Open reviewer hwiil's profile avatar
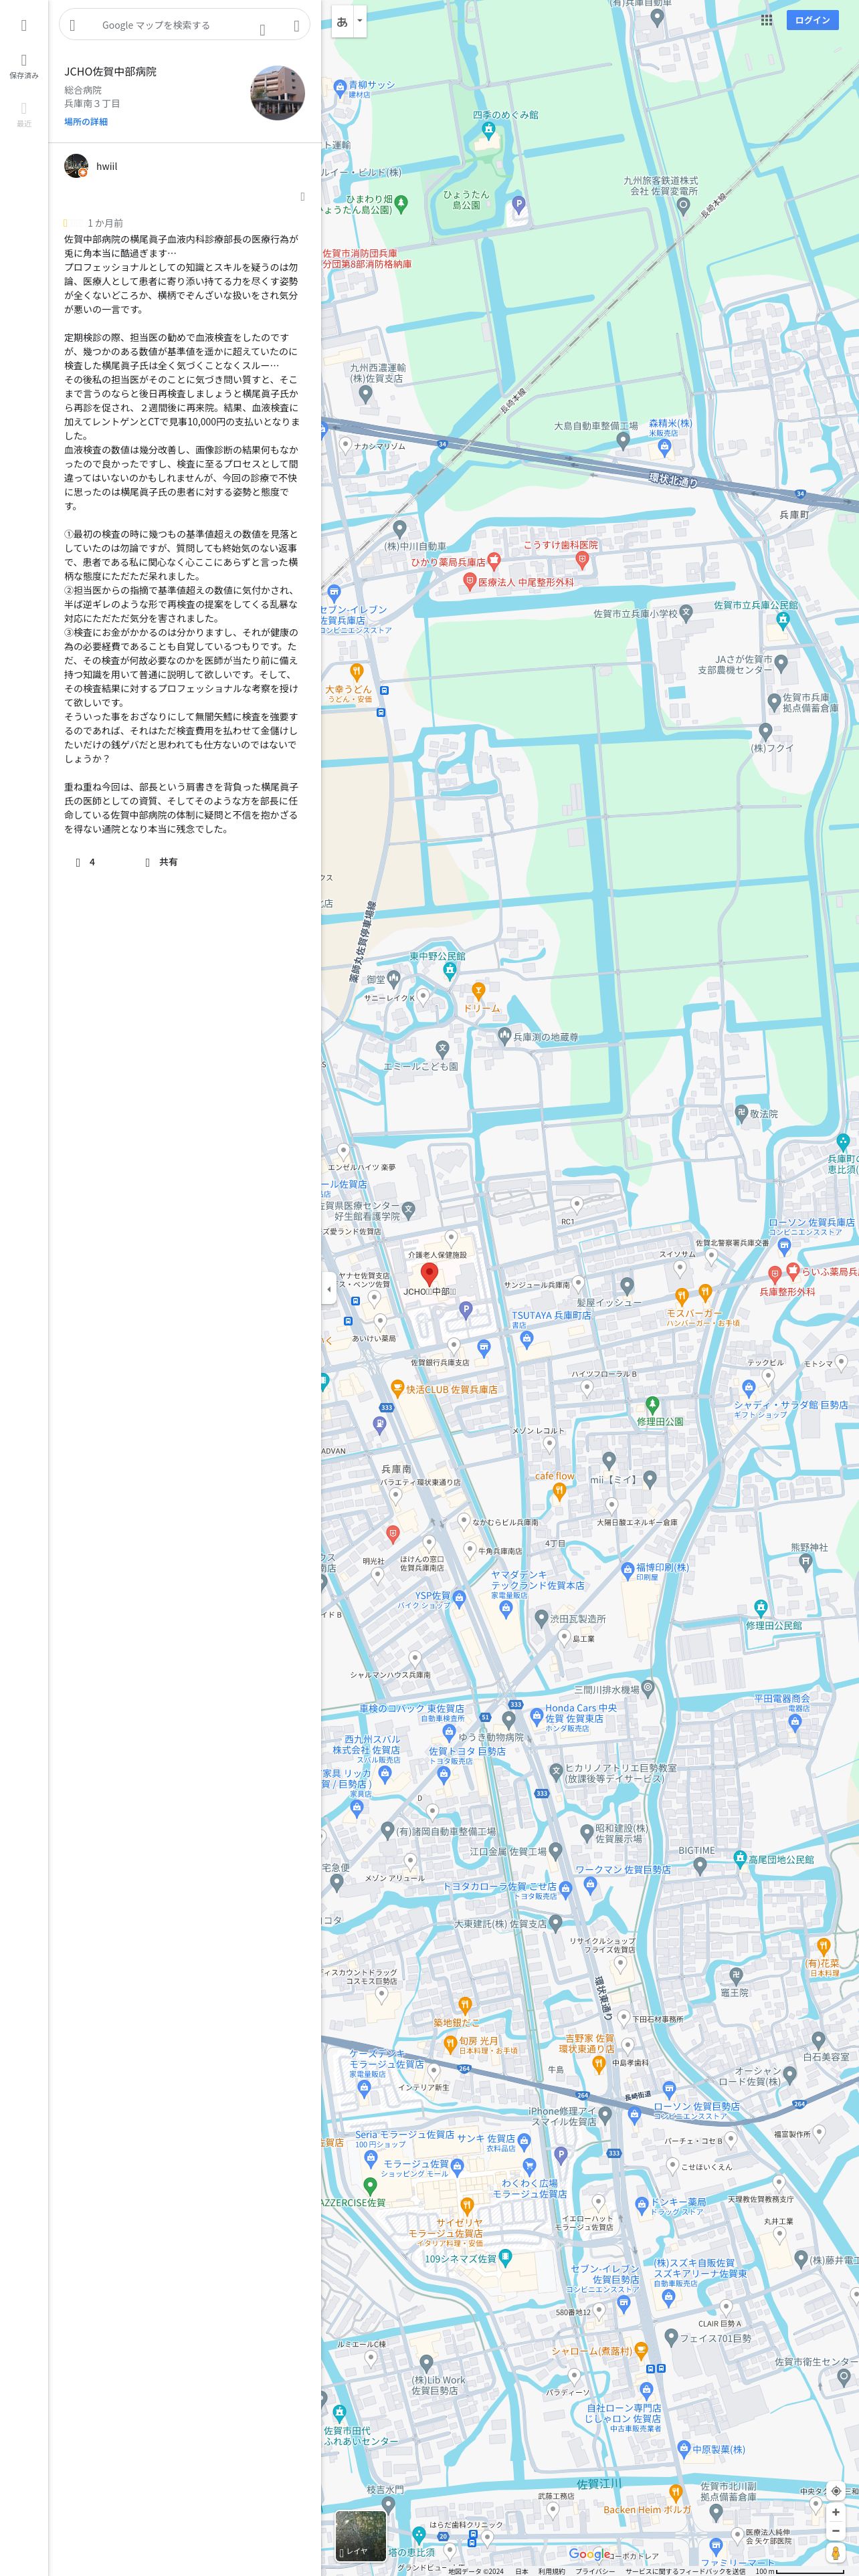This screenshot has height=2576, width=859. [x=76, y=166]
